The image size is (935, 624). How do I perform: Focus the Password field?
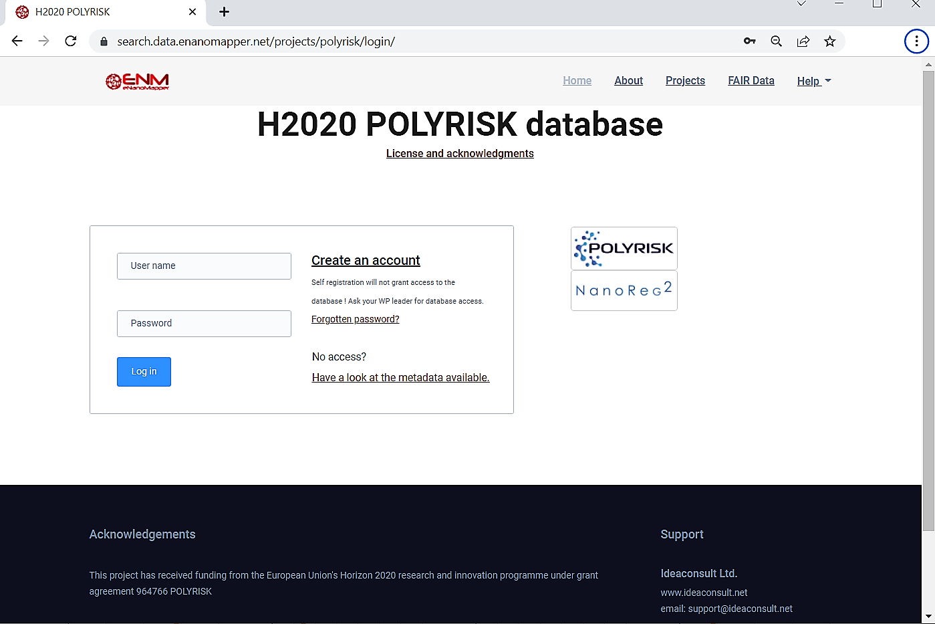[204, 324]
